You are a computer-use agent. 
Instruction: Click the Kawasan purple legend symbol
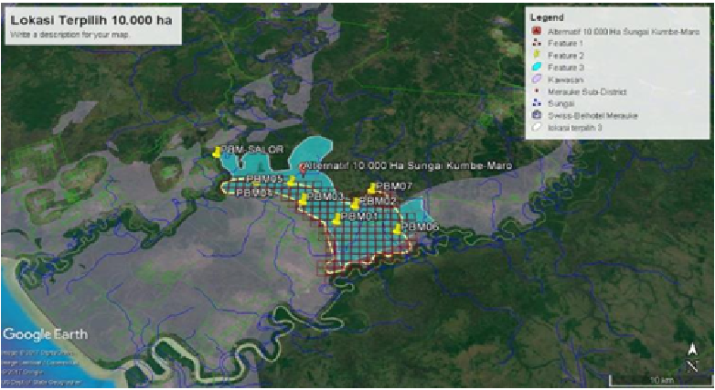536,79
